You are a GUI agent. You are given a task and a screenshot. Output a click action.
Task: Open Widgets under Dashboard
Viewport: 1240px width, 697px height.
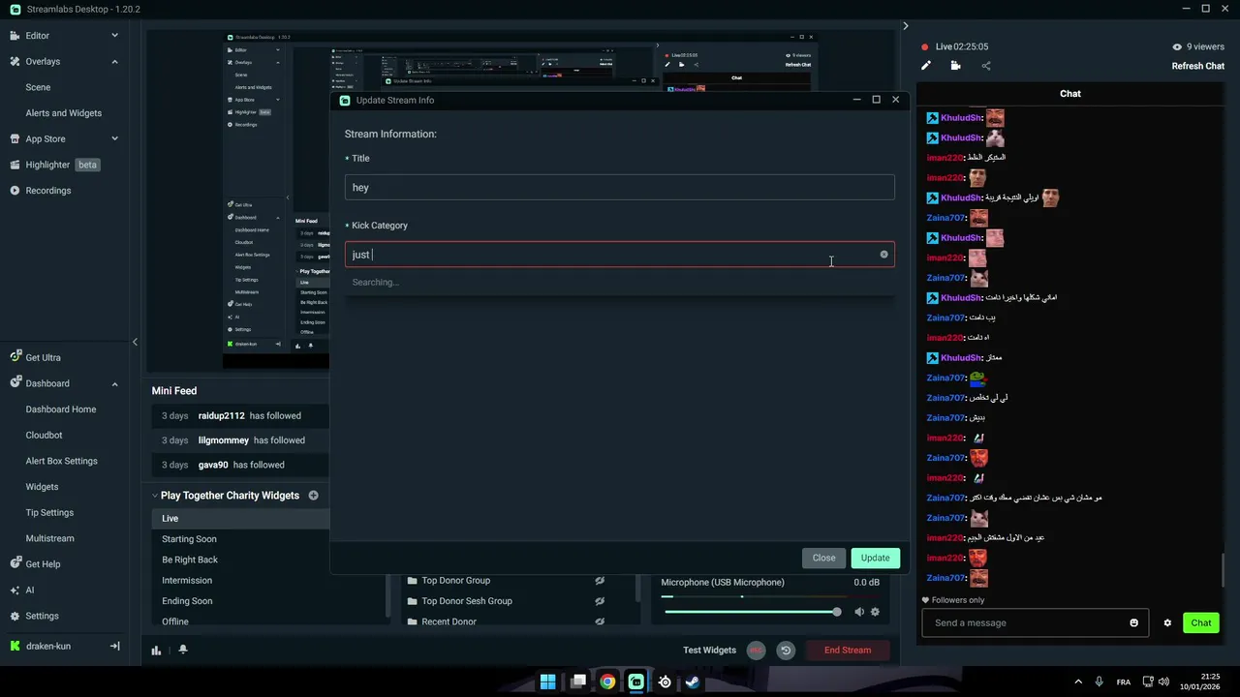42,487
